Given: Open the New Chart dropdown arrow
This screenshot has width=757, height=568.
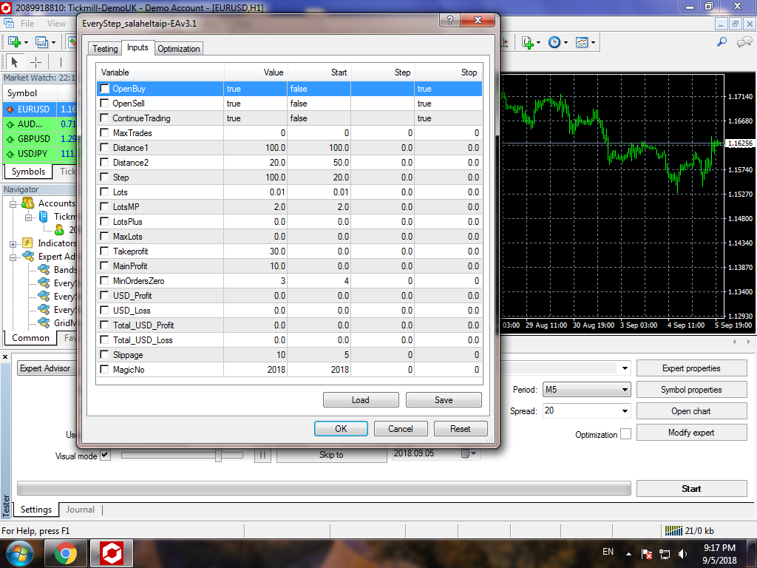Looking at the screenshot, I should pyautogui.click(x=26, y=42).
